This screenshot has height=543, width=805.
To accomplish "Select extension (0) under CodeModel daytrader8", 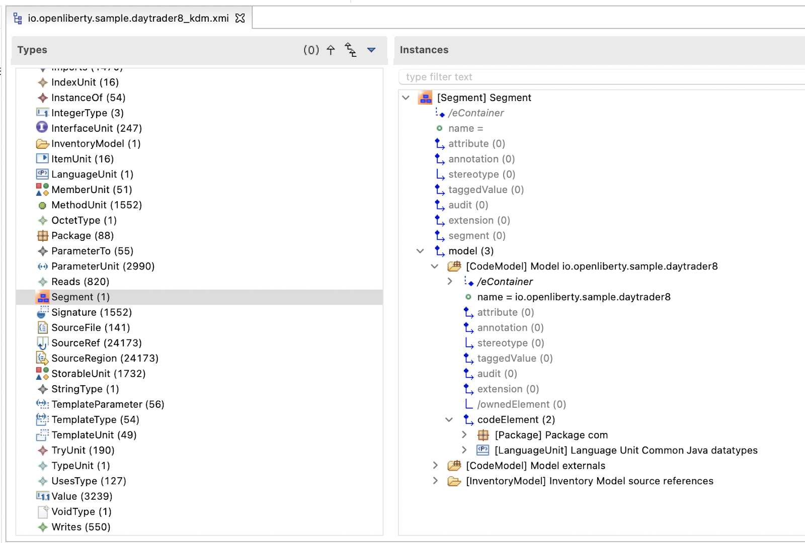I will tap(508, 389).
